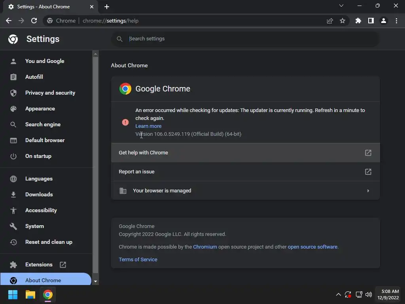Expand Your browser is managed

coord(245,191)
